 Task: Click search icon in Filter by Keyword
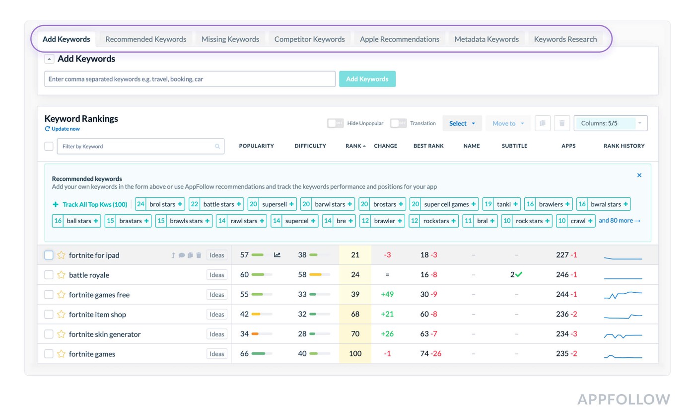coord(217,147)
